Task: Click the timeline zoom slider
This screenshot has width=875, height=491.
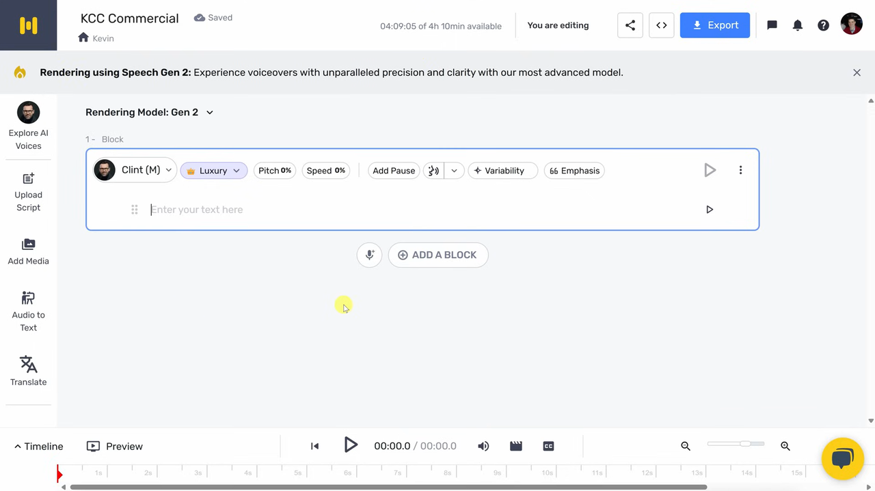Action: (736, 444)
